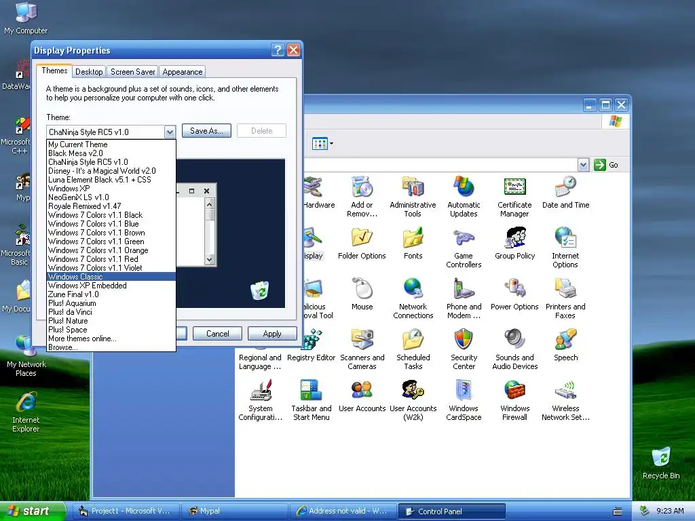This screenshot has width=695, height=521.
Task: Collapse the Theme dropdown arrow
Action: pyautogui.click(x=170, y=132)
